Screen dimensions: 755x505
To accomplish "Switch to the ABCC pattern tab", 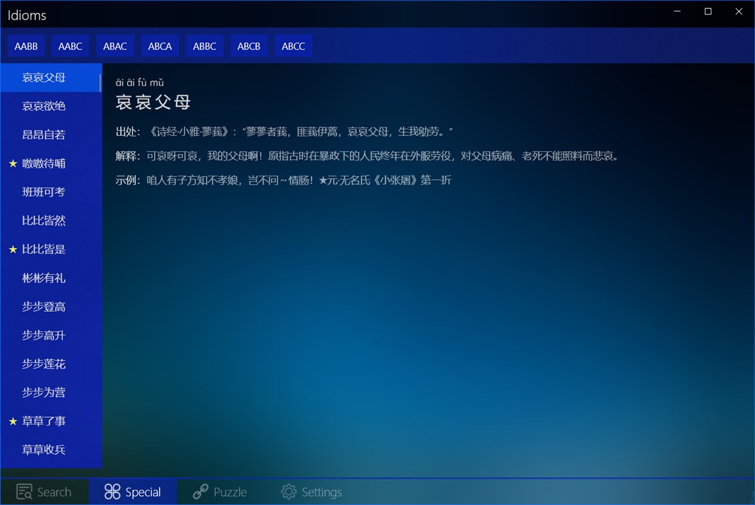I will coord(293,46).
